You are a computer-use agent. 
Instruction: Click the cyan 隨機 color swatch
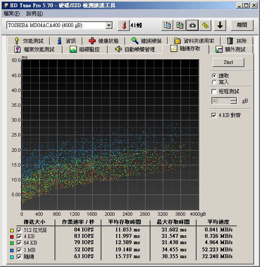(12, 257)
